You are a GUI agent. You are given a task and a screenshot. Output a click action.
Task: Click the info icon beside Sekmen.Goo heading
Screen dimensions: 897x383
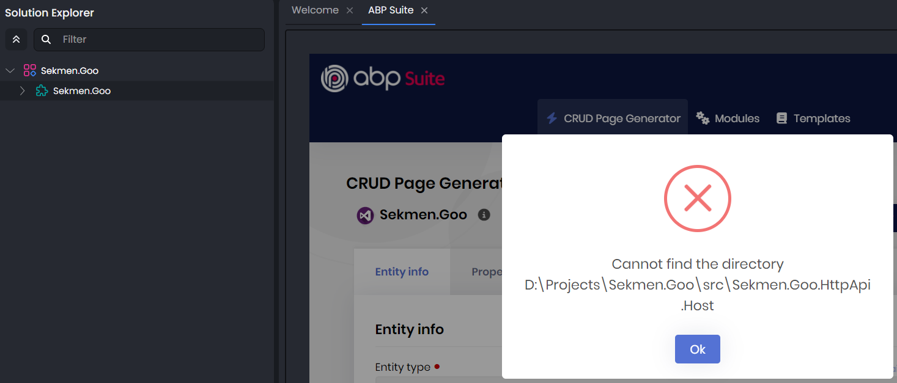point(484,215)
